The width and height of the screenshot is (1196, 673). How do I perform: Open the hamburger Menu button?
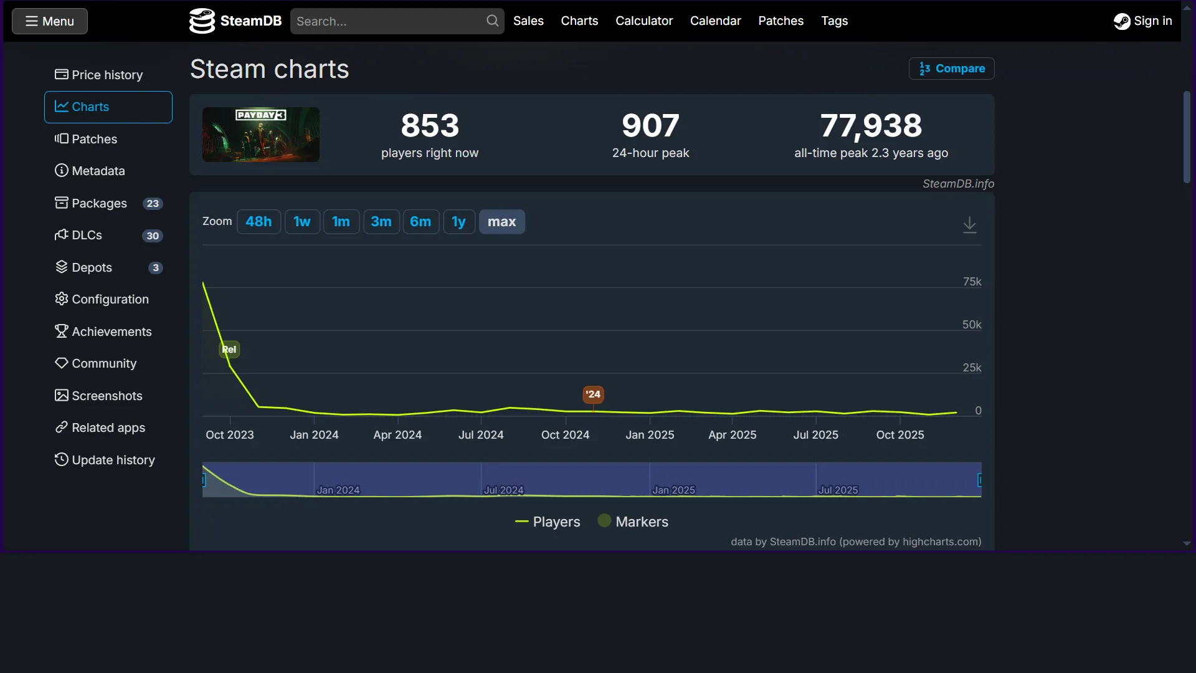(50, 21)
